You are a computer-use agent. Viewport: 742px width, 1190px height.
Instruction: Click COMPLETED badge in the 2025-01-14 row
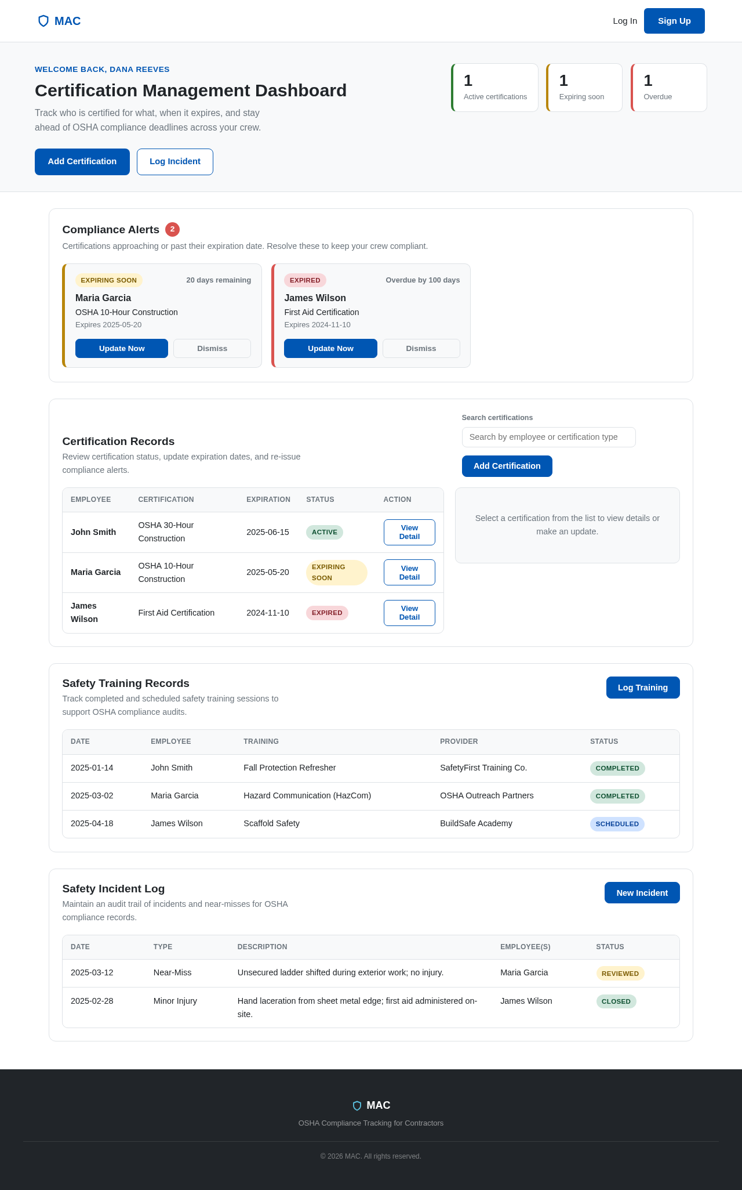point(617,768)
